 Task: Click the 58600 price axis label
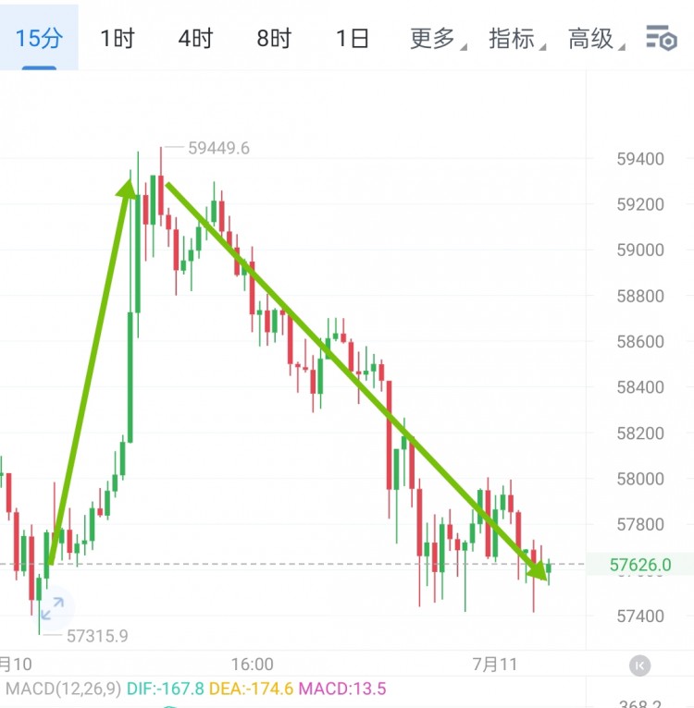[x=640, y=341]
